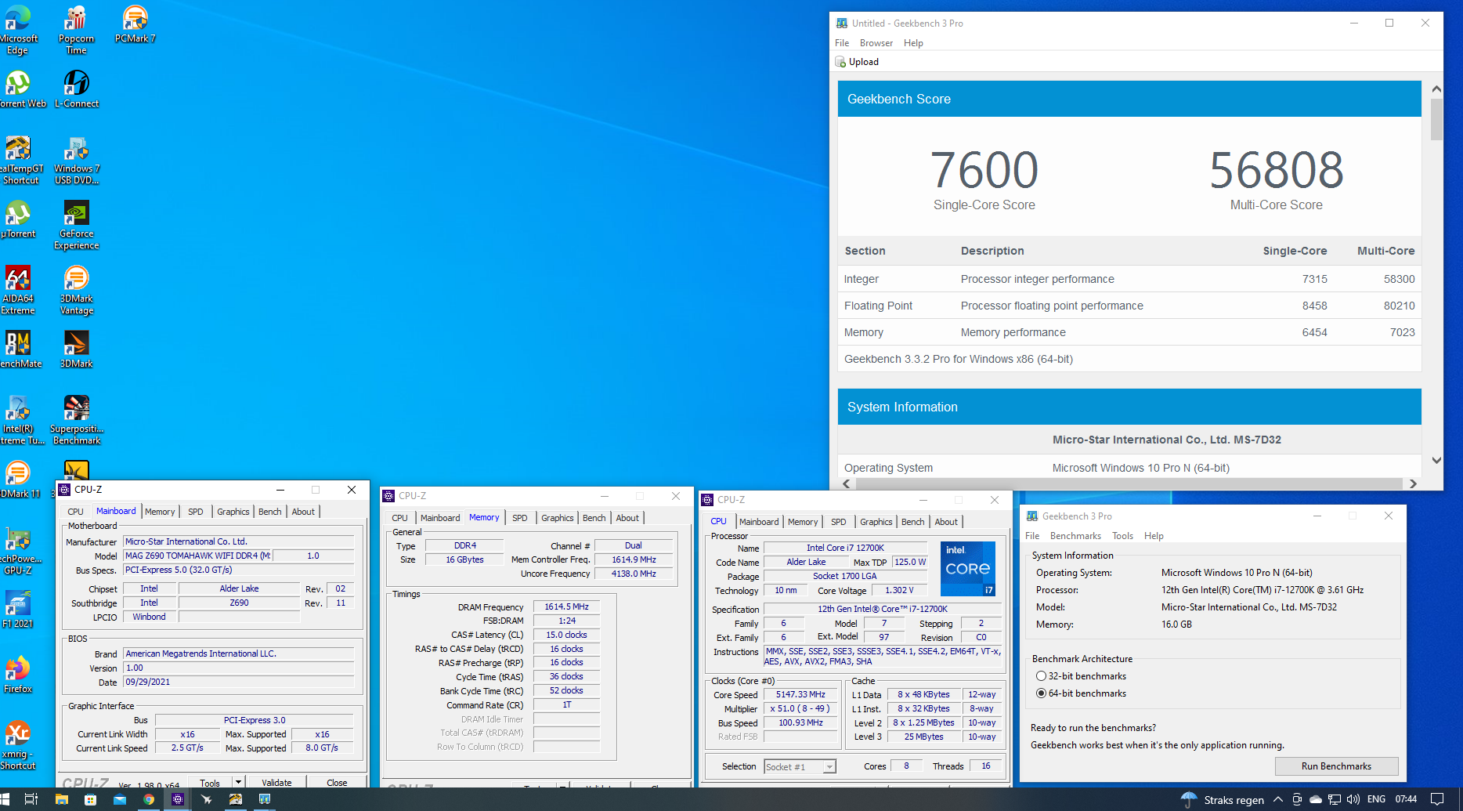Open Tools dropdown arrow in CPU-Z Mainboard window
1463x811 pixels.
tap(238, 782)
